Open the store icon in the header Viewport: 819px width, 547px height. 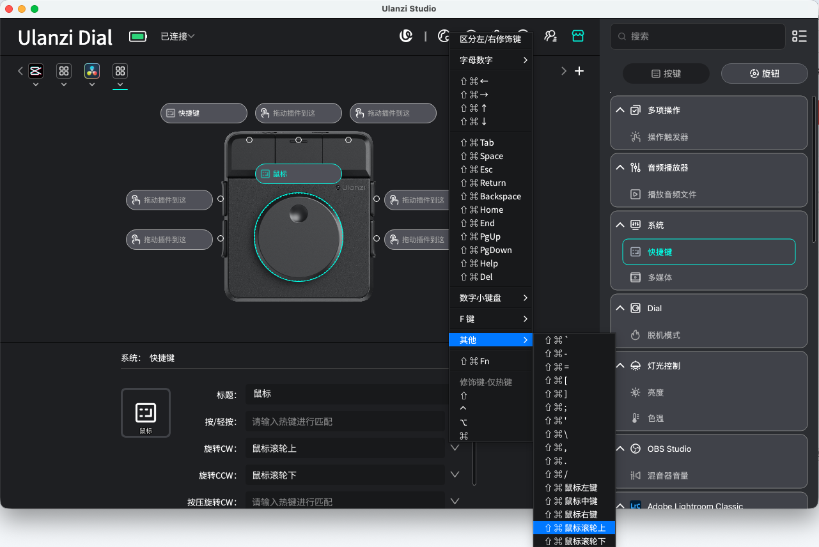578,36
